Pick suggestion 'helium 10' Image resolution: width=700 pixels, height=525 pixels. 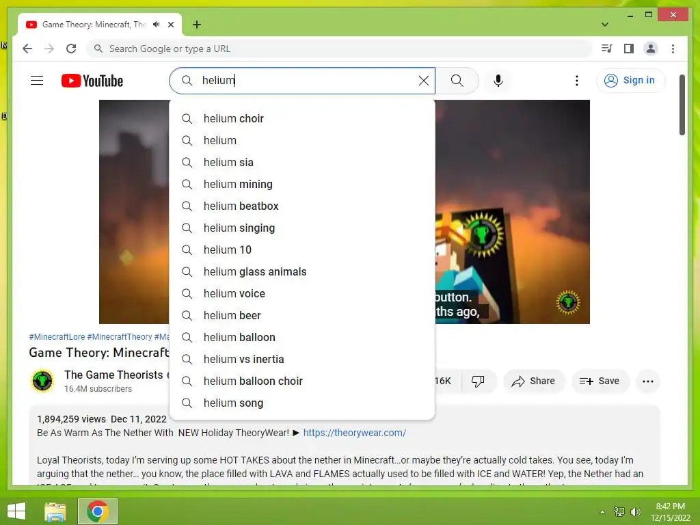click(x=301, y=250)
